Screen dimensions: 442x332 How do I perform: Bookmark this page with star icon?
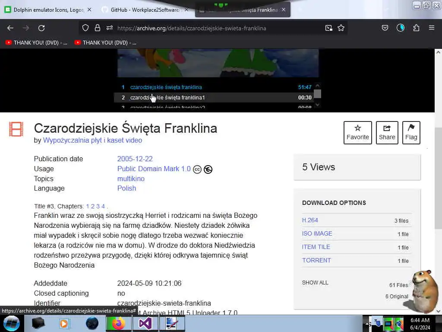pyautogui.click(x=341, y=28)
